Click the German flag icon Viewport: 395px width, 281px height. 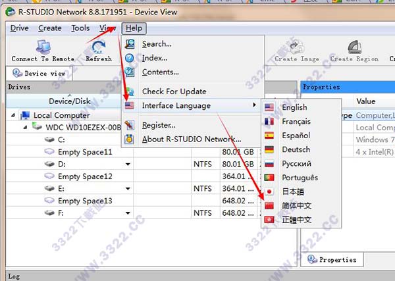[x=269, y=149]
